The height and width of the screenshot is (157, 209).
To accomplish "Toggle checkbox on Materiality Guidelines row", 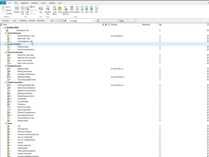I will click(208, 77).
